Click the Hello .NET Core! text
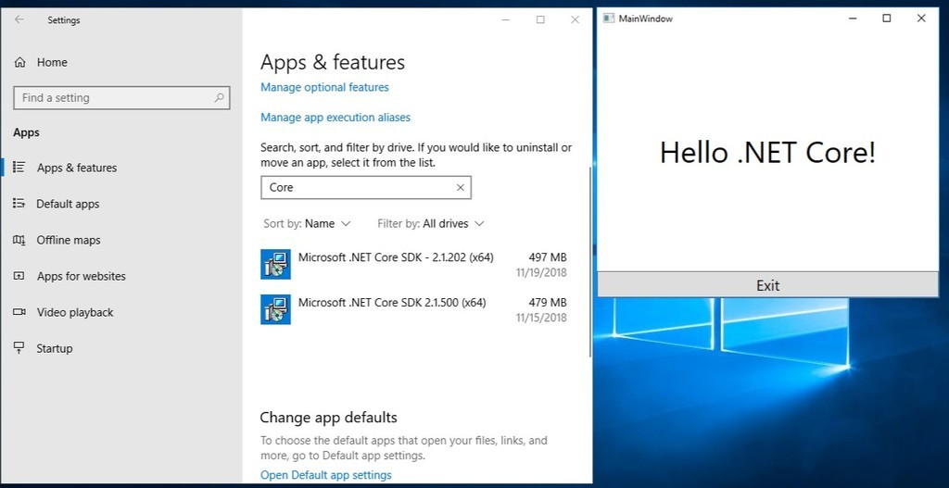 767,152
